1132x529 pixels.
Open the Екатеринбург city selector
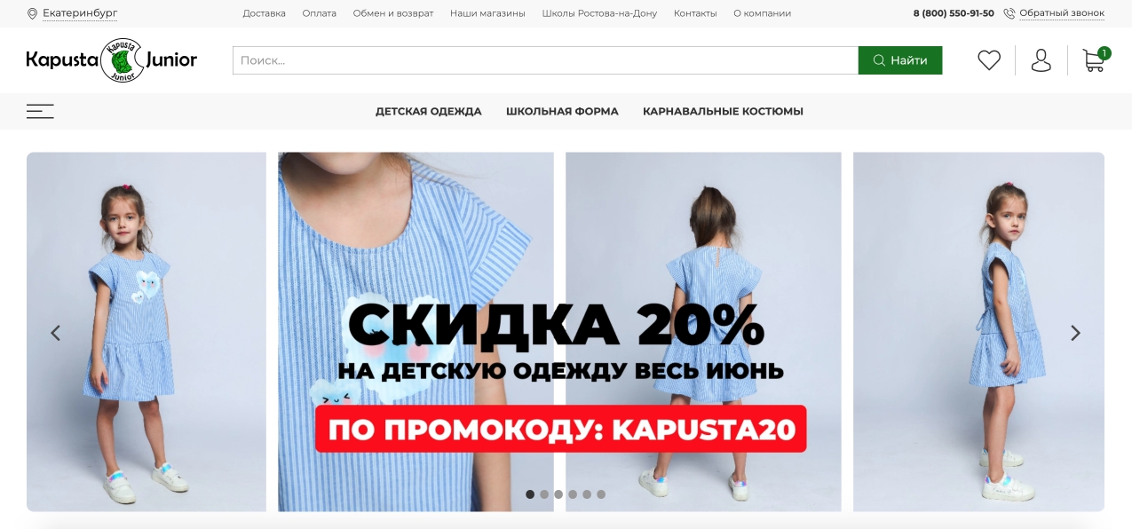80,13
